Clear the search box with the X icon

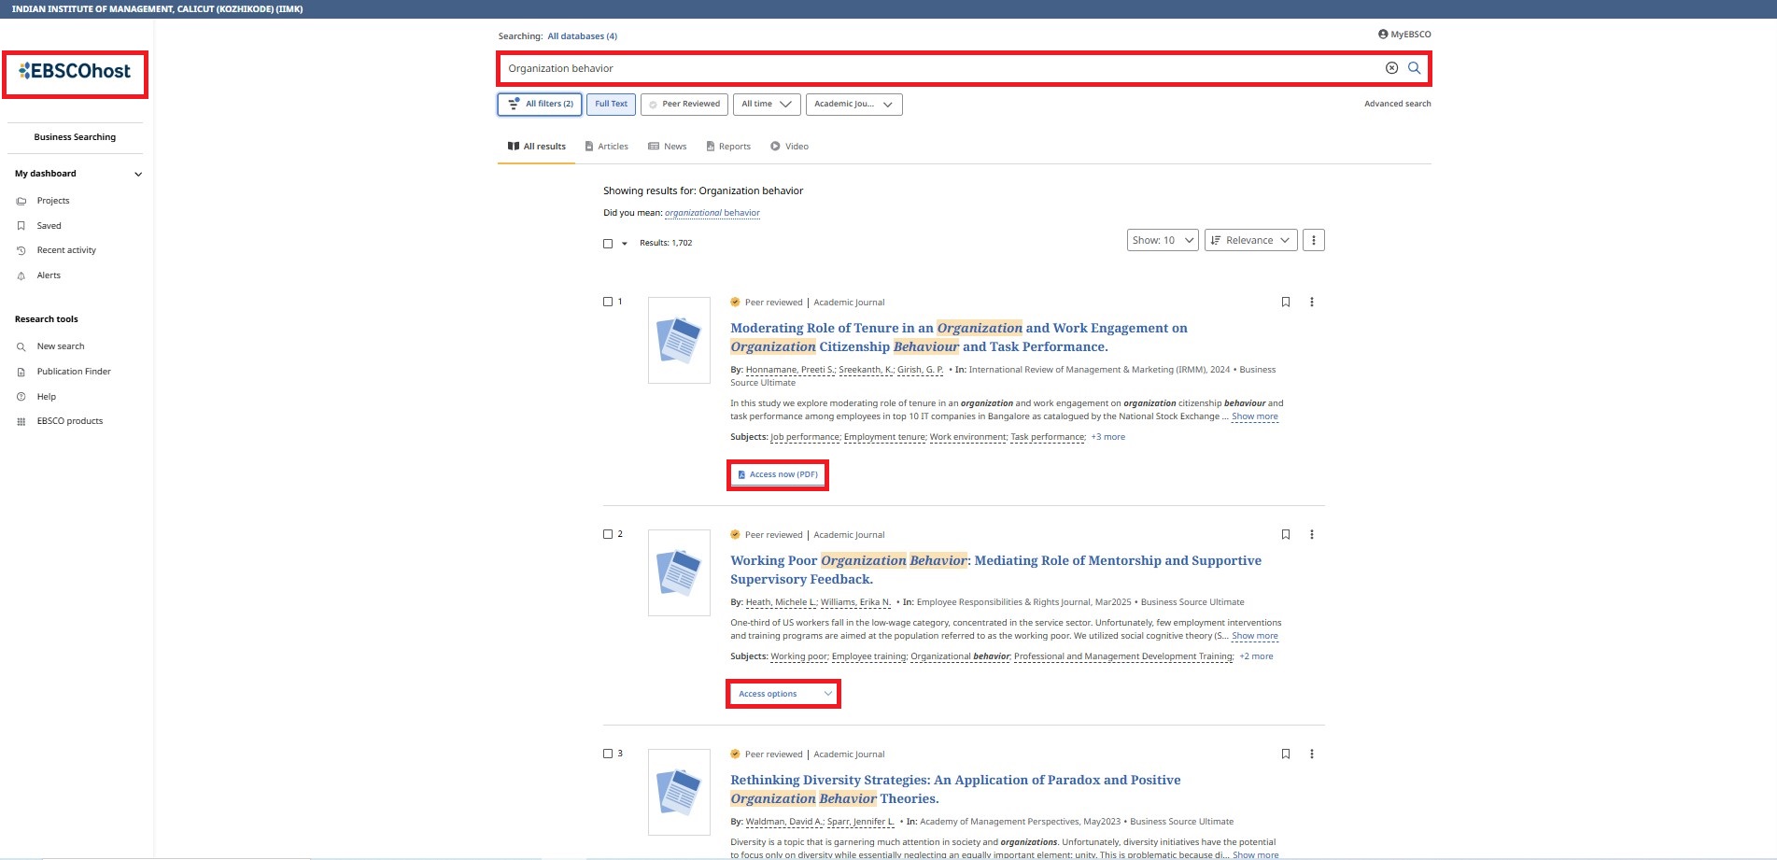tap(1391, 68)
